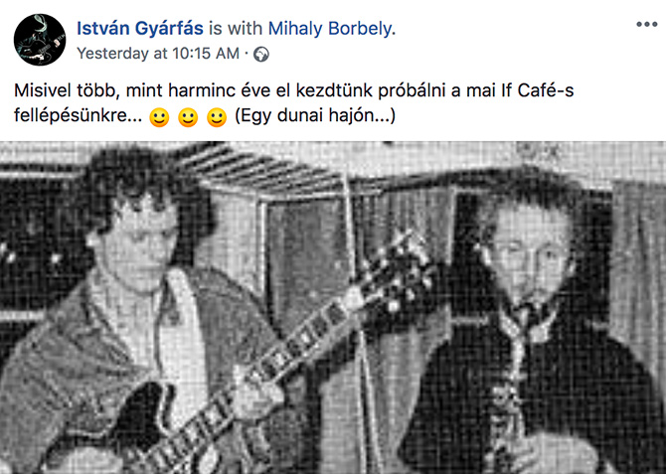
Task: Click the post text mentioning If Café-s
Action: [x=294, y=102]
